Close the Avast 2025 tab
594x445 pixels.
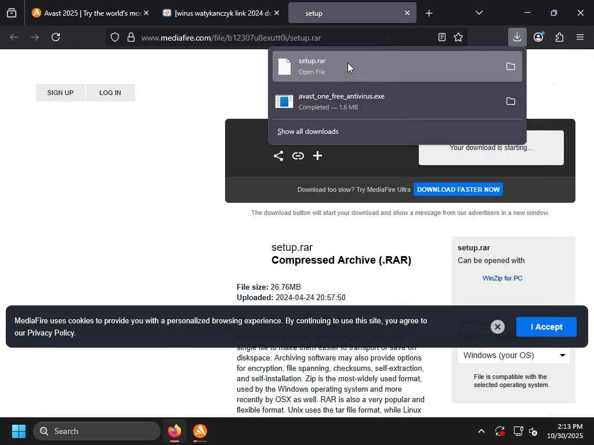146,13
